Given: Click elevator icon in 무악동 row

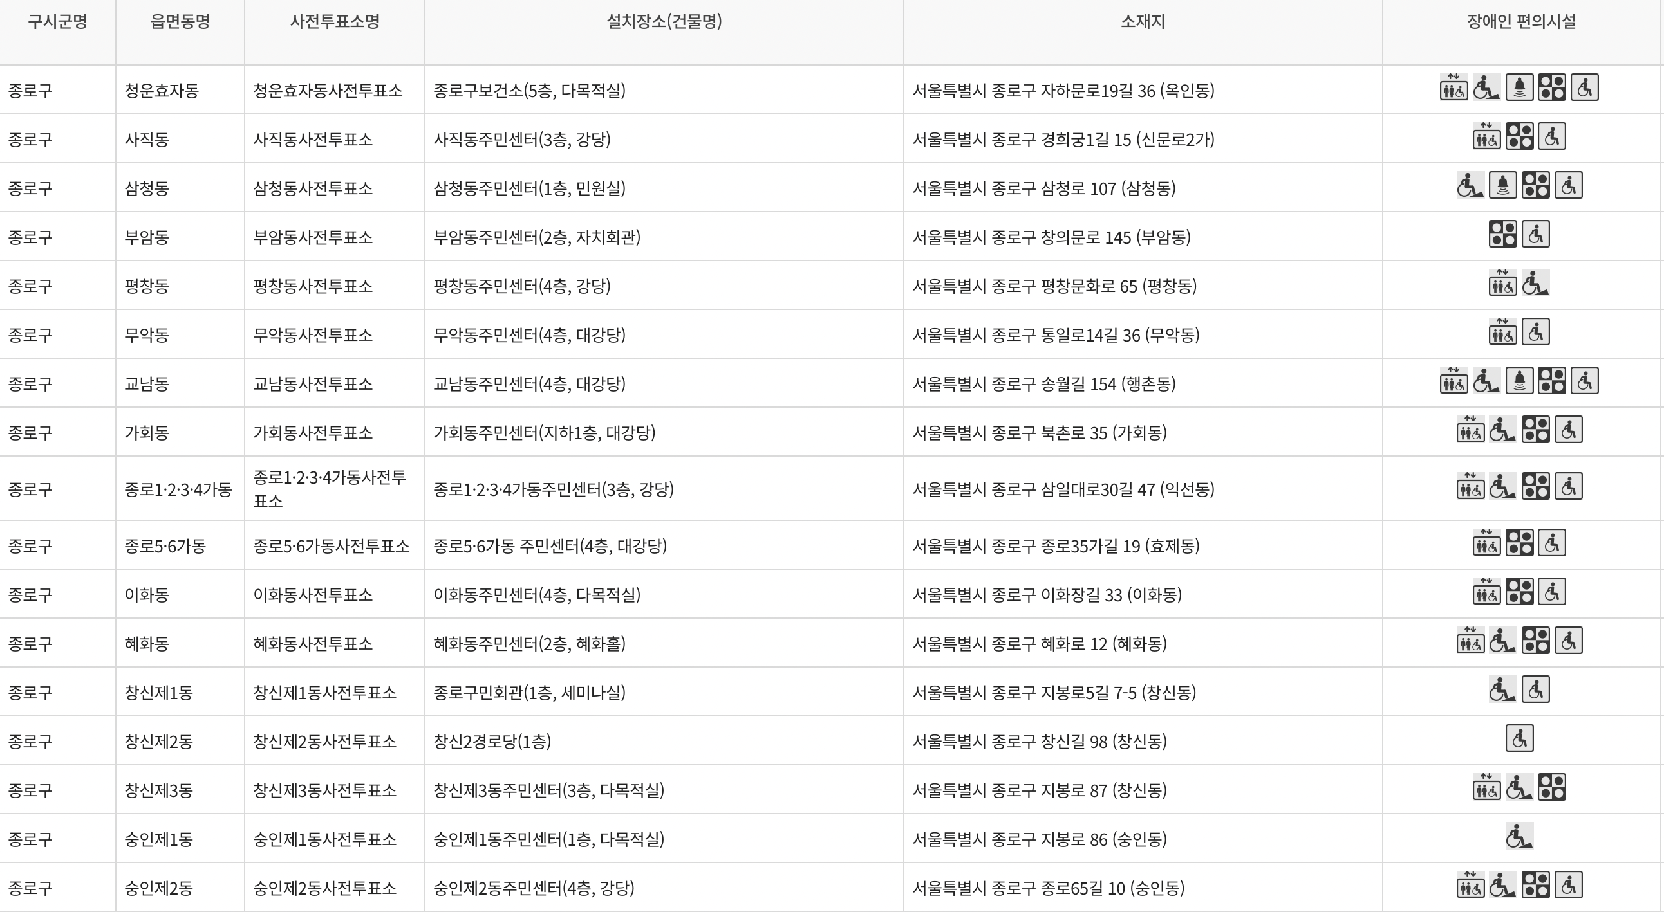Looking at the screenshot, I should [1502, 332].
